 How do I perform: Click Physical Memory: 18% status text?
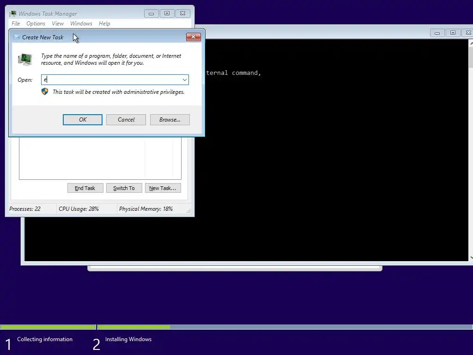146,209
